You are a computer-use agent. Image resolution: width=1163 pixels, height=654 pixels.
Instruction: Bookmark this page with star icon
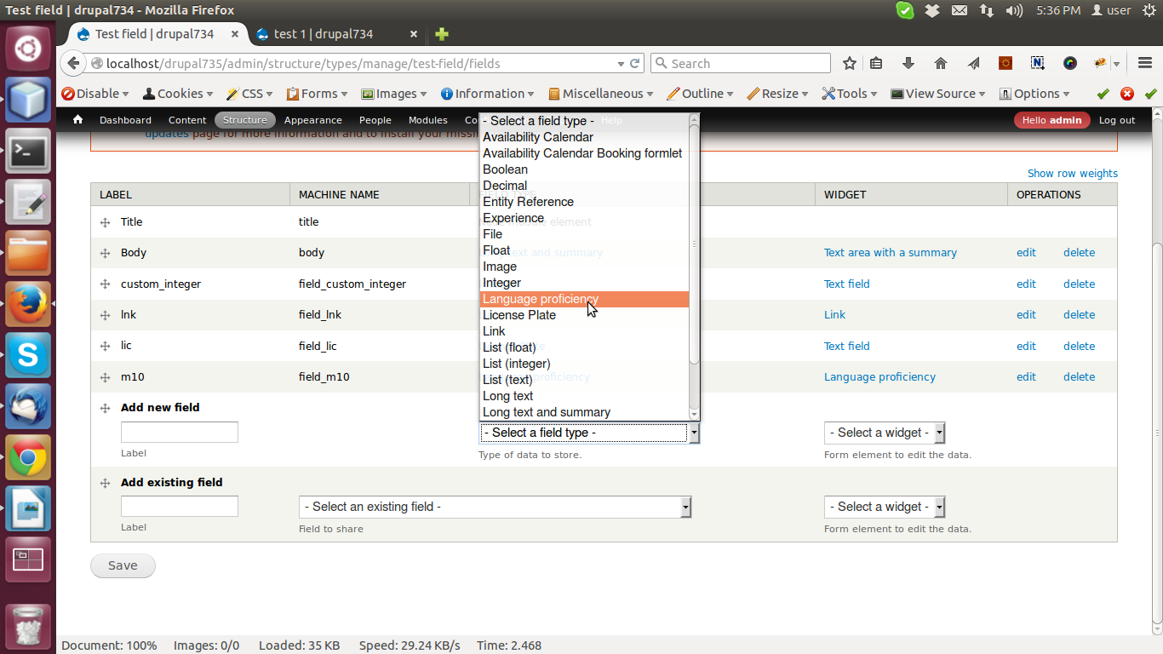pyautogui.click(x=849, y=63)
